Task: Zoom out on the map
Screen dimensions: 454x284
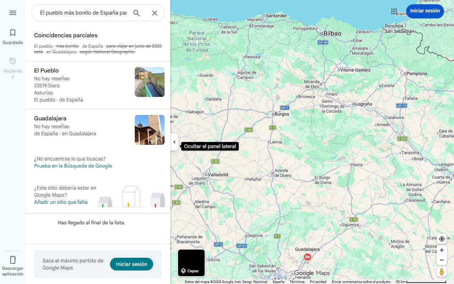Action: click(442, 260)
